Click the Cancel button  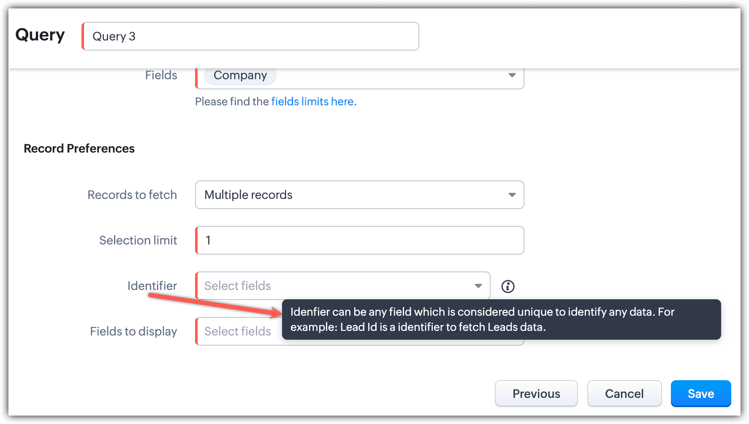(624, 394)
